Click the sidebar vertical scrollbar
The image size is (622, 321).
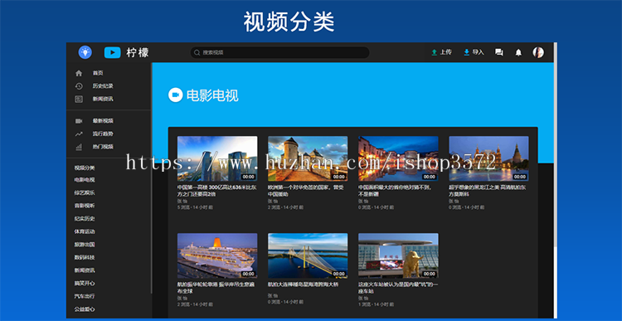click(x=151, y=178)
